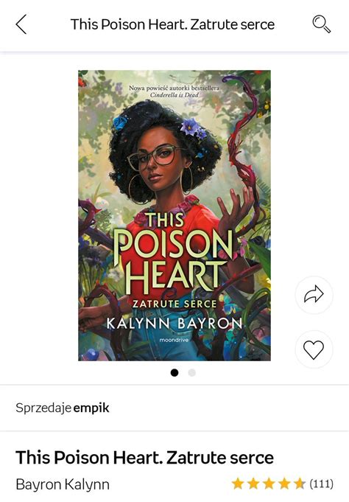Open author Bayron Kalynn page
Image resolution: width=349 pixels, height=502 pixels.
(63, 484)
